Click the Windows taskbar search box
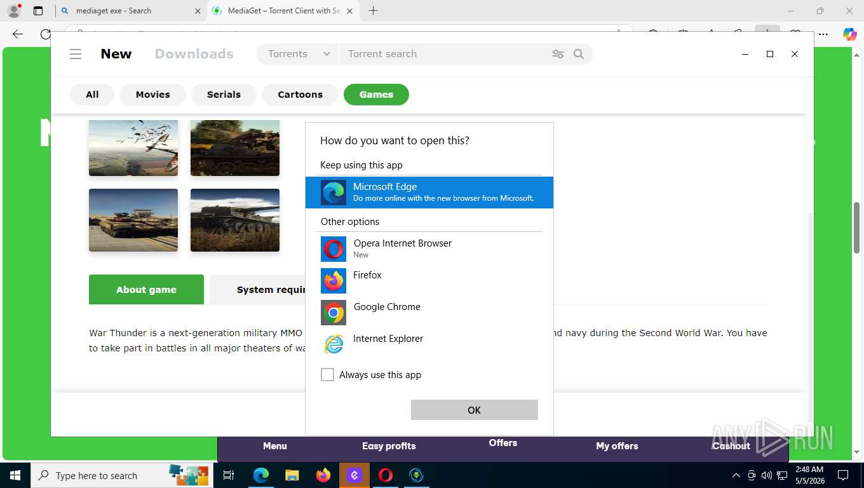The image size is (864, 488). point(121,475)
